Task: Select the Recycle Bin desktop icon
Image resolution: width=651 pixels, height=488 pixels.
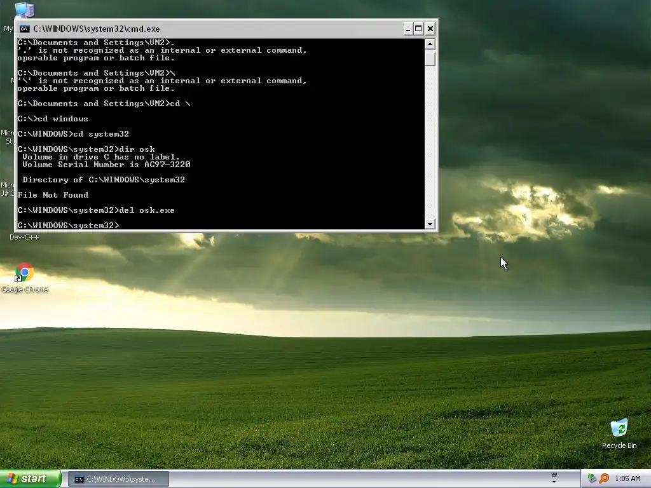Action: click(x=619, y=434)
